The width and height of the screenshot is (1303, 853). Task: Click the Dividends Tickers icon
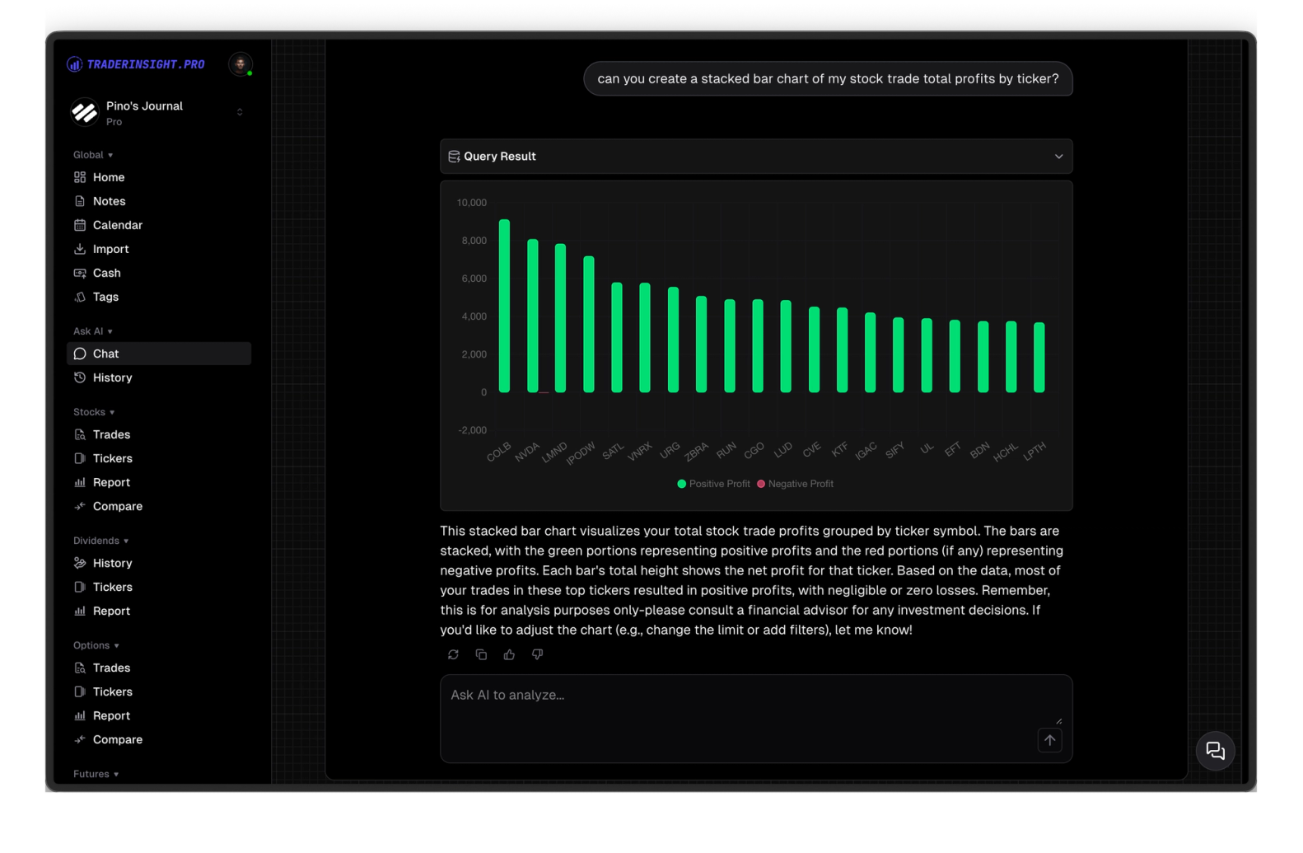click(80, 587)
